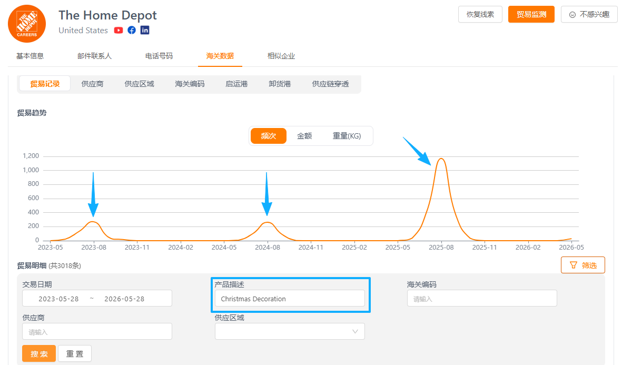This screenshot has height=365, width=622.
Task: Open The Home Depot YouTube icon
Action: point(118,30)
